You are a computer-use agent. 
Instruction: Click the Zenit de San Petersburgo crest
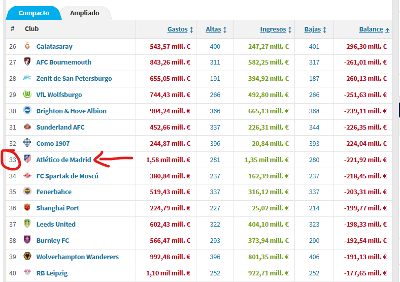(27, 78)
